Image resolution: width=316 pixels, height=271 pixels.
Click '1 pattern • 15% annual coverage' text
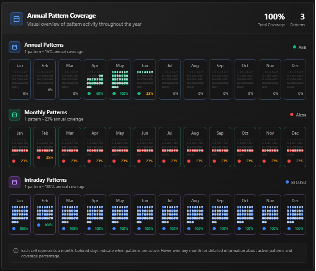[x=54, y=52]
